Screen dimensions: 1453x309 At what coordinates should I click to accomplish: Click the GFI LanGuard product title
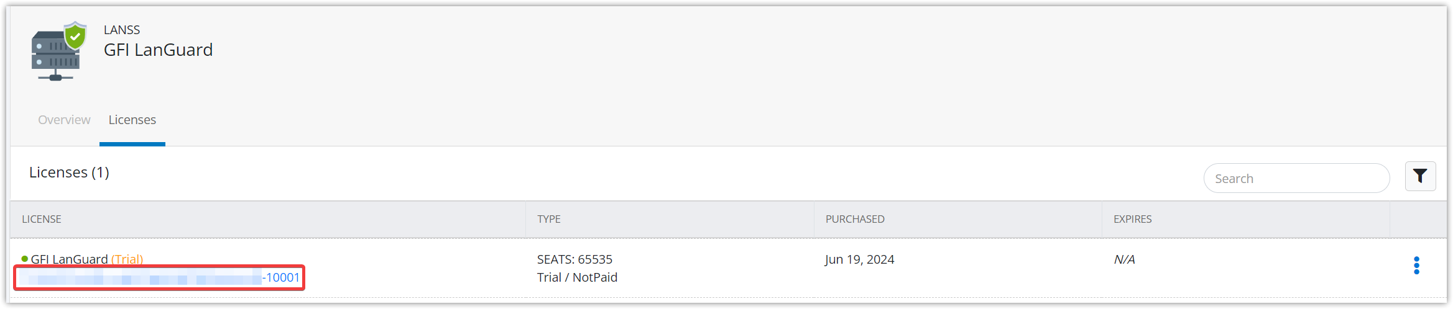click(158, 50)
